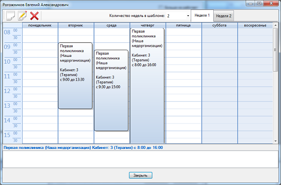Select the Thursday 8:00–16:00 appointment block

pyautogui.click(x=147, y=86)
